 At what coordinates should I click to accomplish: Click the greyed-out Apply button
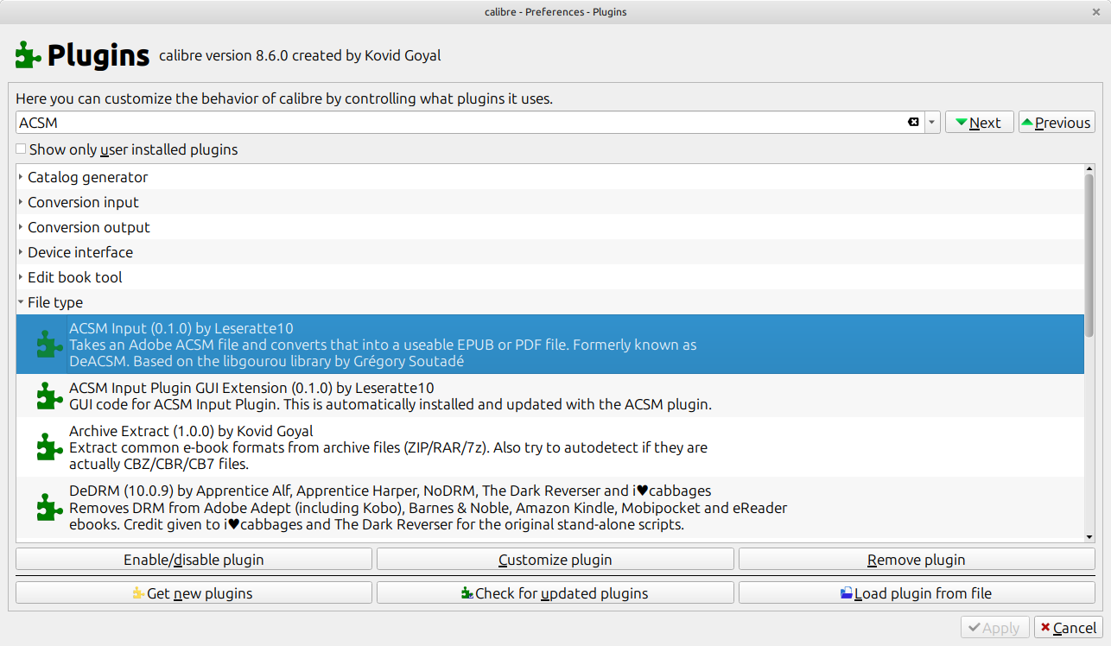995,628
